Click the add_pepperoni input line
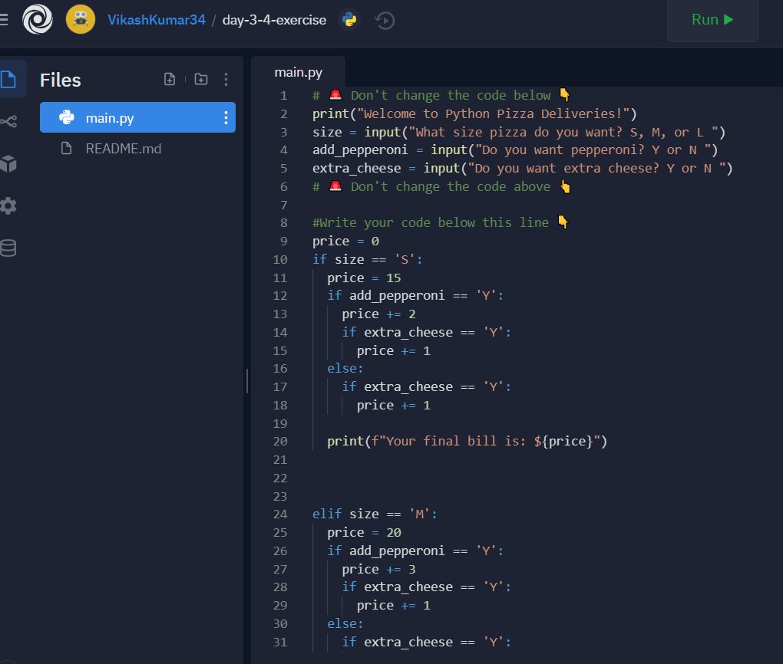This screenshot has height=664, width=783. 515,150
